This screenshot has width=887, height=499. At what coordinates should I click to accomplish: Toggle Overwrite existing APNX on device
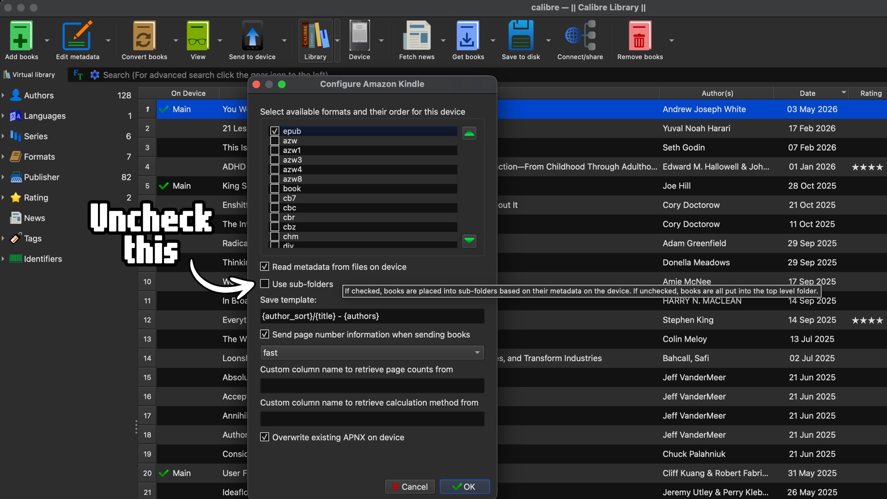(x=264, y=437)
